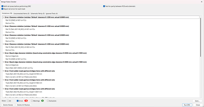Collapse solder mask error above 1.5651 mm track
The width and height of the screenshot is (204, 107).
(x=3, y=89)
